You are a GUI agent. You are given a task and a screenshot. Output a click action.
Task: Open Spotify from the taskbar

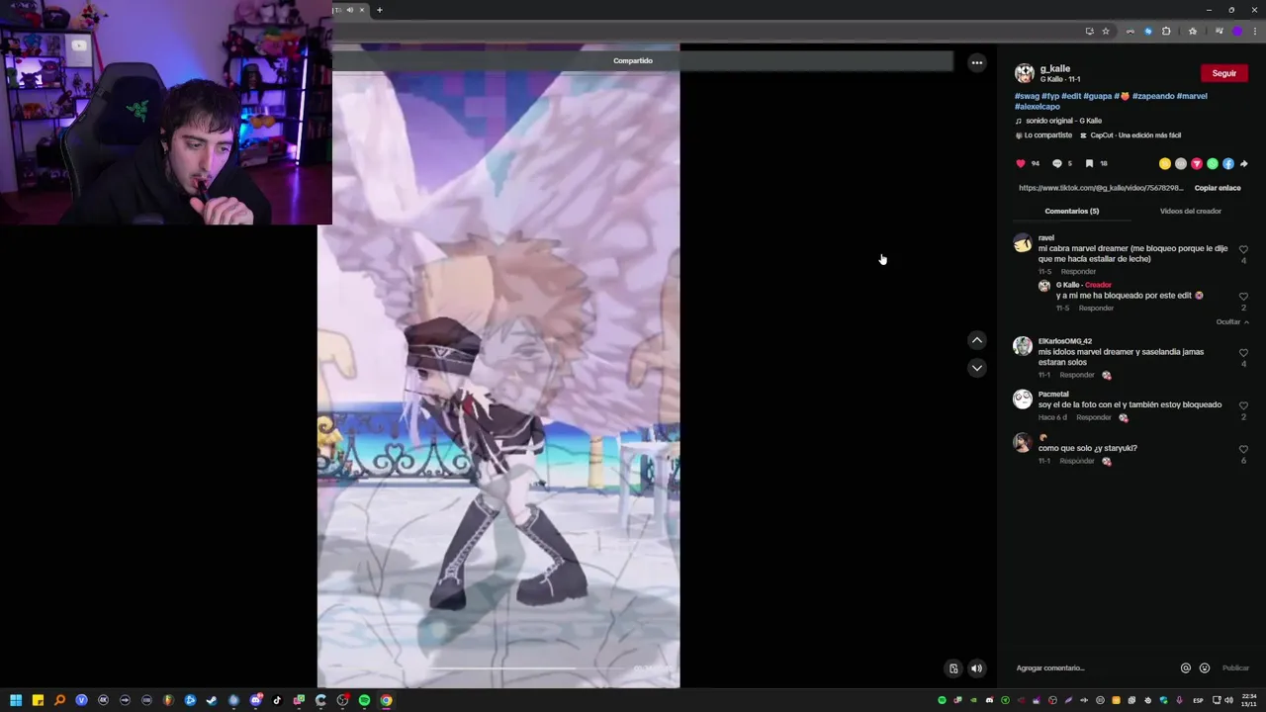tap(364, 700)
